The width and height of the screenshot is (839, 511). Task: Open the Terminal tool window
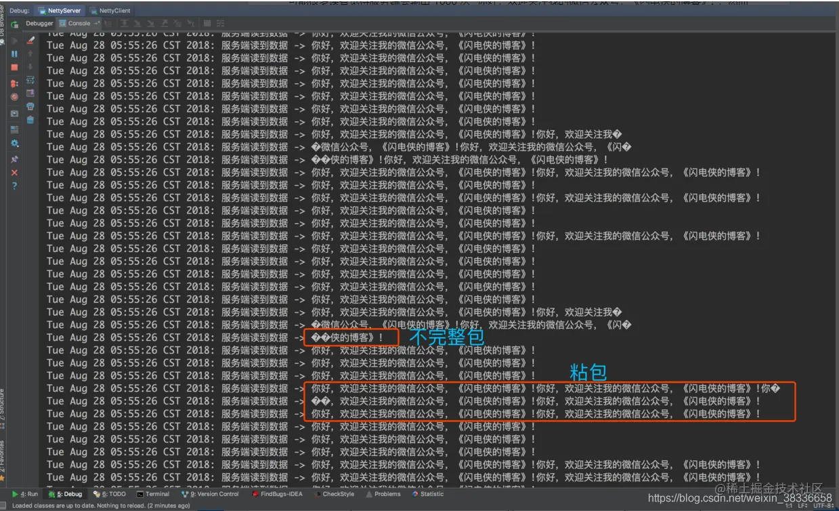(x=153, y=494)
